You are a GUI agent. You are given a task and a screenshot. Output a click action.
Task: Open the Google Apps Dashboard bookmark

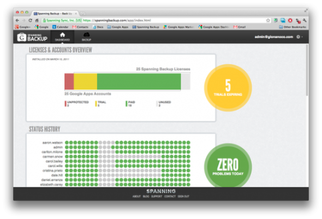tap(213, 27)
